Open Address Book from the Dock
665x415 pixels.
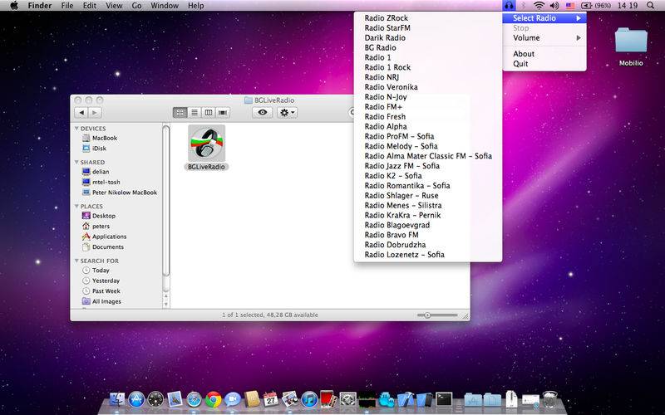click(x=252, y=399)
